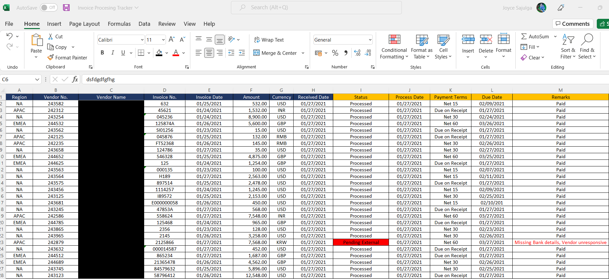Click the Save icon in title bar

pos(66,8)
